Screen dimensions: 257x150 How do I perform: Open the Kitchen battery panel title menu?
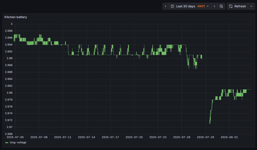(16, 17)
